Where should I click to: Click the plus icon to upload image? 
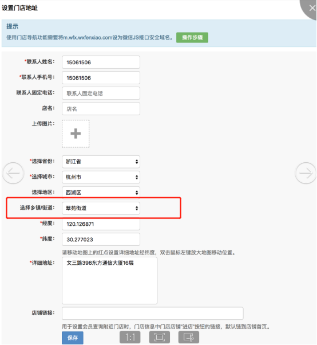pyautogui.click(x=76, y=134)
